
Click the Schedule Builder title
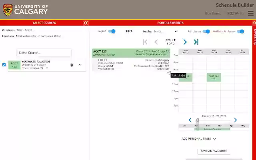click(x=235, y=5)
